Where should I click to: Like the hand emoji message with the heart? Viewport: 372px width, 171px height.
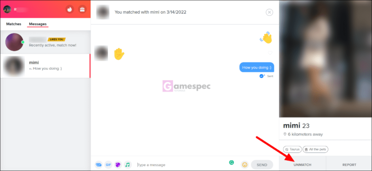(x=270, y=53)
